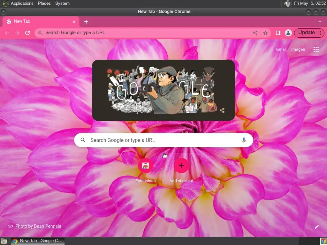Open the Gmail link
Screen dimensions: 327x245
pyautogui.click(x=281, y=49)
